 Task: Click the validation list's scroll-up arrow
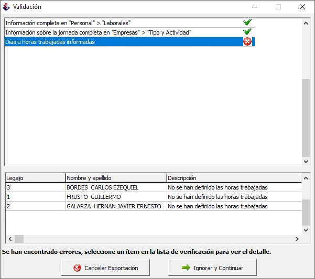pos(306,23)
